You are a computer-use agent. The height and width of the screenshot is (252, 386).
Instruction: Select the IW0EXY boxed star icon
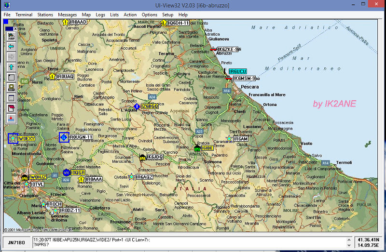point(13,139)
